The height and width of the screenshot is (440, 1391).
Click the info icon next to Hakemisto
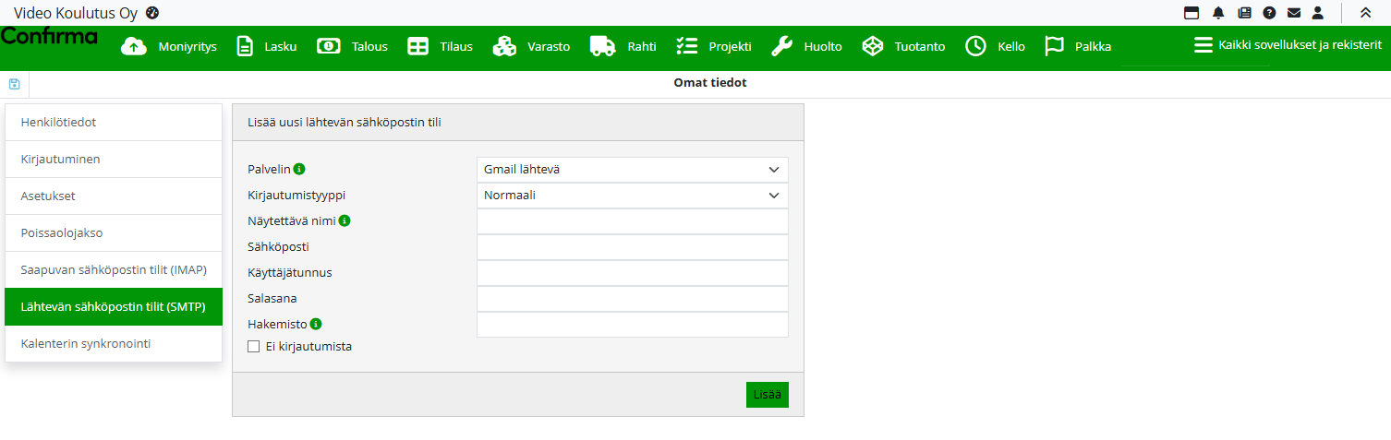tap(316, 325)
